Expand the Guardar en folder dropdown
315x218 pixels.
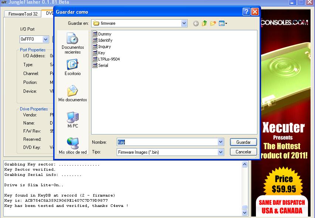[x=184, y=23]
